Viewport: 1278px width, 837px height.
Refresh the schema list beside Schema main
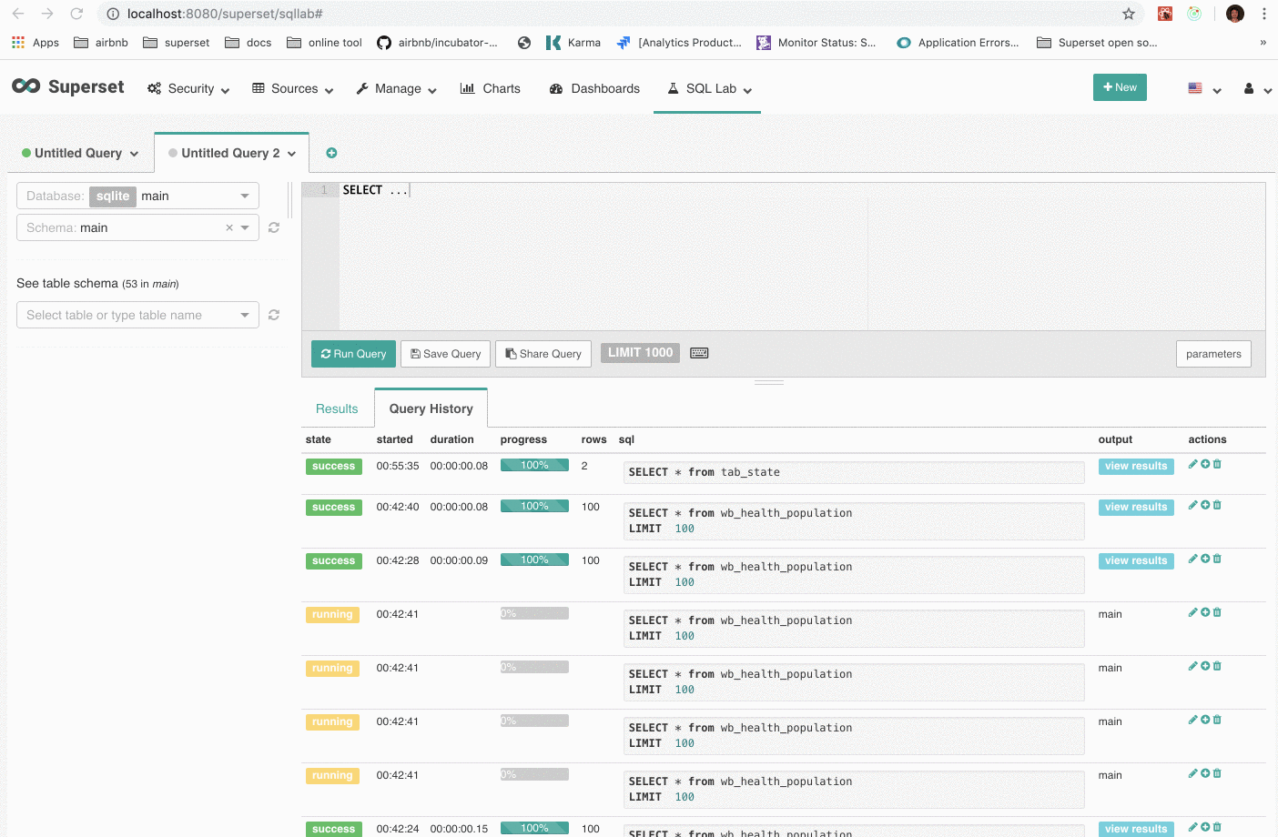point(274,227)
